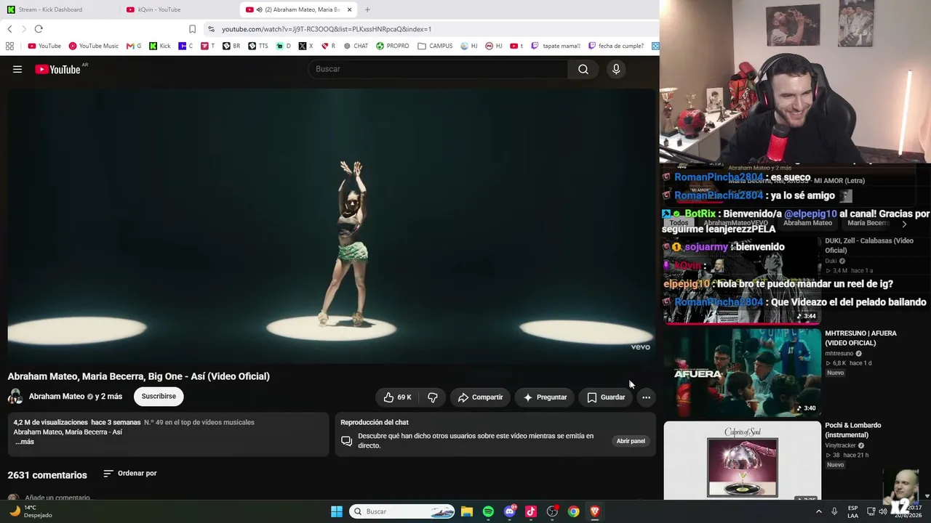This screenshot has height=523, width=931.
Task: Open the Windows Start menu
Action: (337, 511)
